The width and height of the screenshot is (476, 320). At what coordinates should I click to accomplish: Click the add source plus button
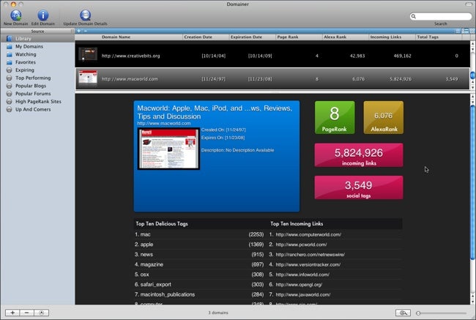(12, 313)
